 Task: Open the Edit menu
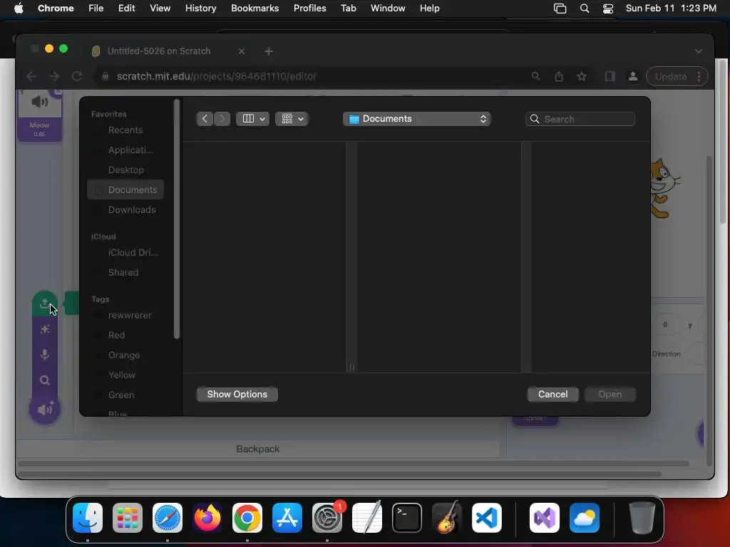(x=126, y=9)
